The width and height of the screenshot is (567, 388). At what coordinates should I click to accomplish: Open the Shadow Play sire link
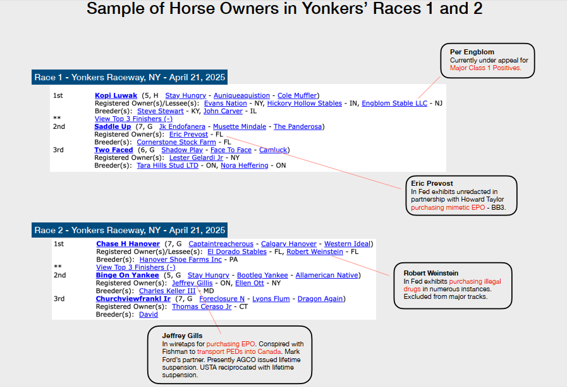[182, 150]
